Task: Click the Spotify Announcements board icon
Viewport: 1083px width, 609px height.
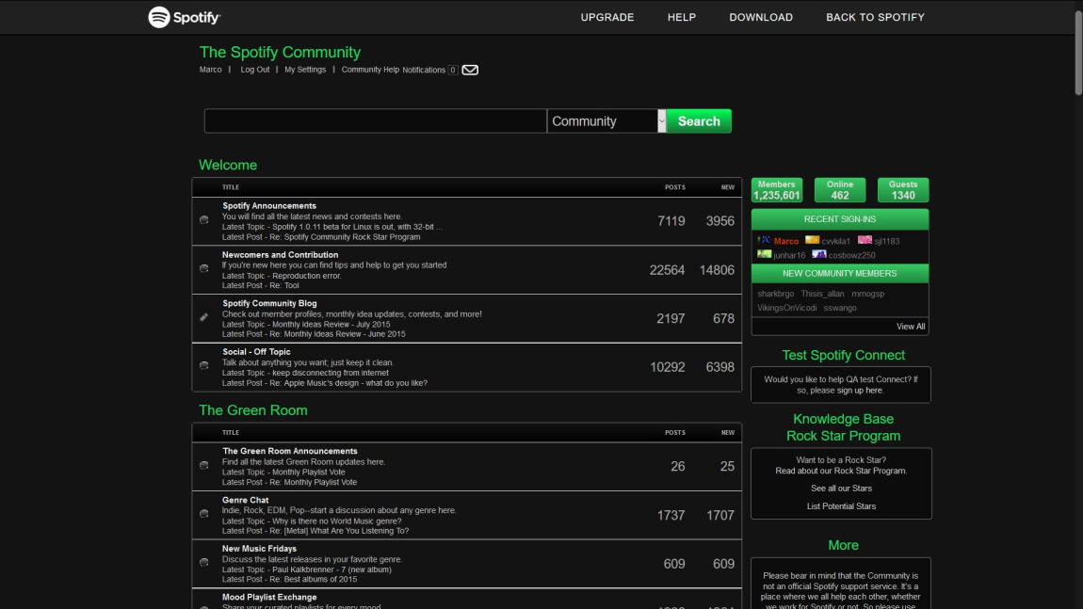Action: coord(203,220)
